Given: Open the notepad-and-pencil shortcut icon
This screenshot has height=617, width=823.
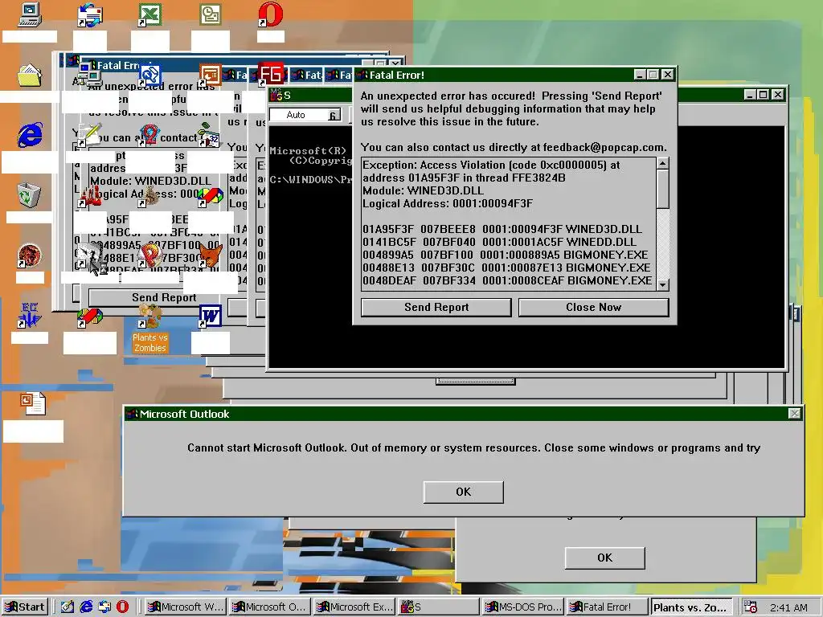Looking at the screenshot, I should [x=90, y=135].
